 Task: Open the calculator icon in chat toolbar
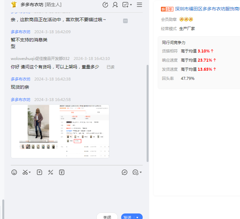(51, 172)
